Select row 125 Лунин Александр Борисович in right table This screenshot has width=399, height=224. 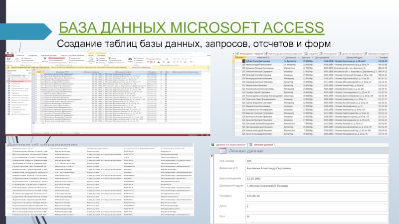click(311, 134)
